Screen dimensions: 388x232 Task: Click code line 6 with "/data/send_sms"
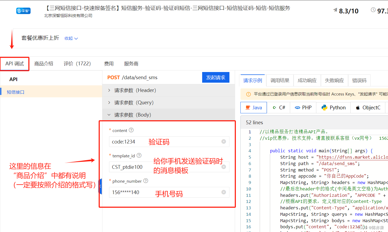coord(320,163)
